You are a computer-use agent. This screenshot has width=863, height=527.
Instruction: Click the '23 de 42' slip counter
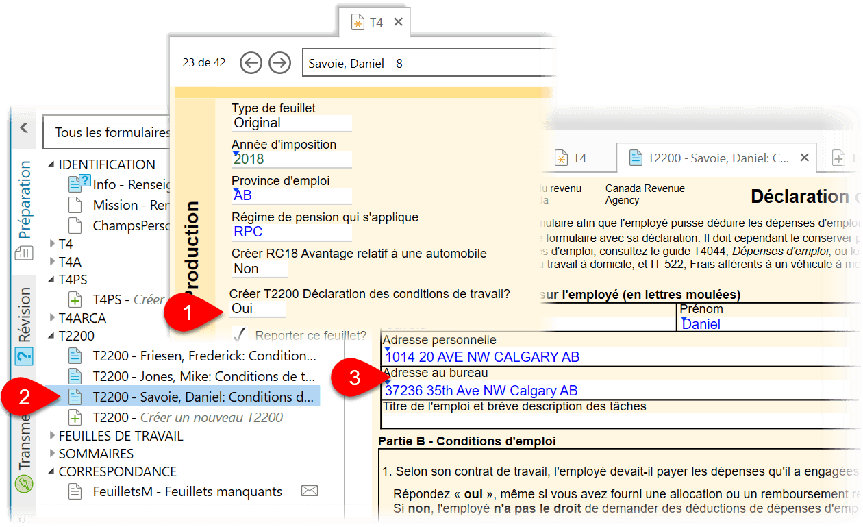tap(203, 63)
